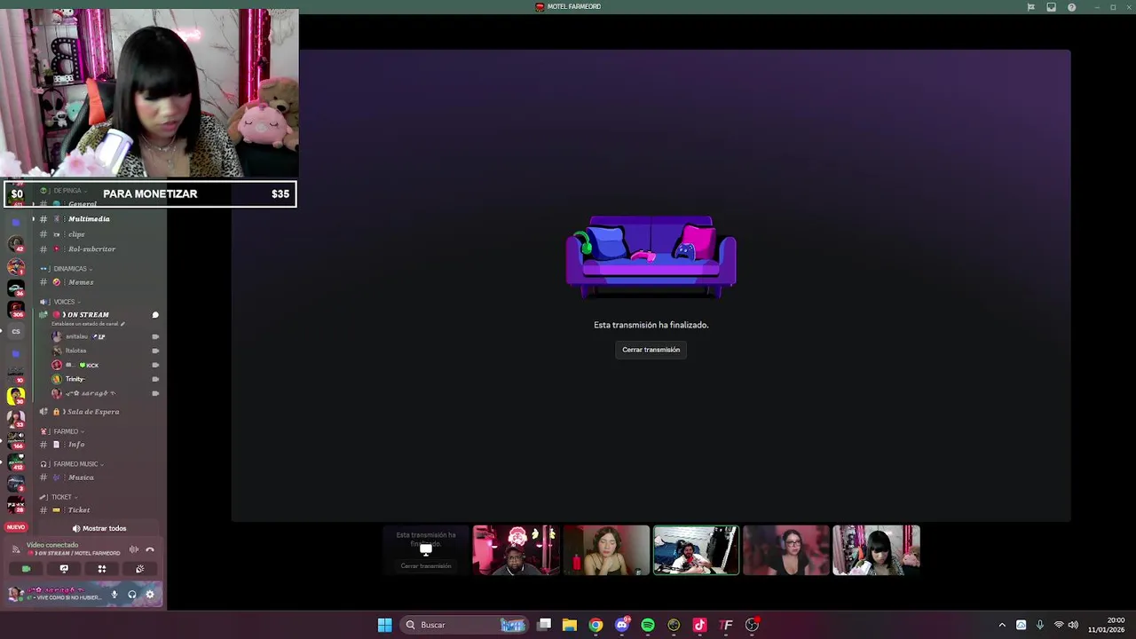The height and width of the screenshot is (639, 1136).
Task: Open TikTok app from taskbar
Action: (x=699, y=625)
